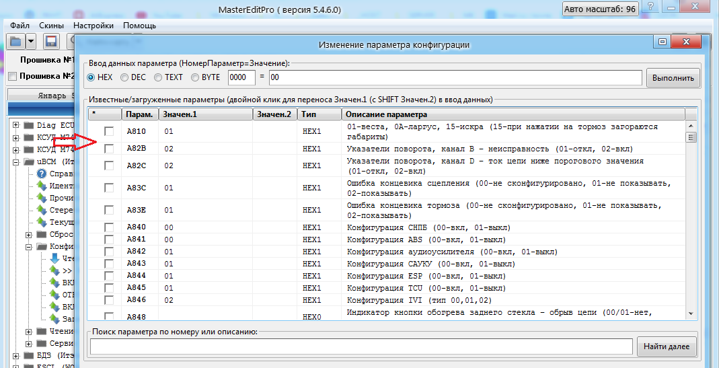Check the box for parameter A82B

tap(108, 149)
